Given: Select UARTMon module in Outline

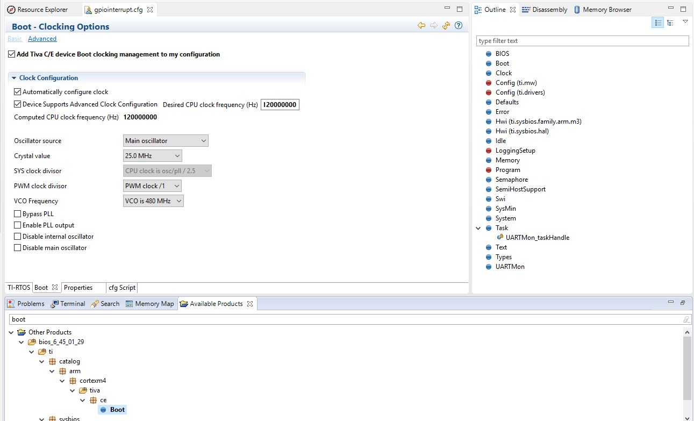Looking at the screenshot, I should pyautogui.click(x=510, y=267).
